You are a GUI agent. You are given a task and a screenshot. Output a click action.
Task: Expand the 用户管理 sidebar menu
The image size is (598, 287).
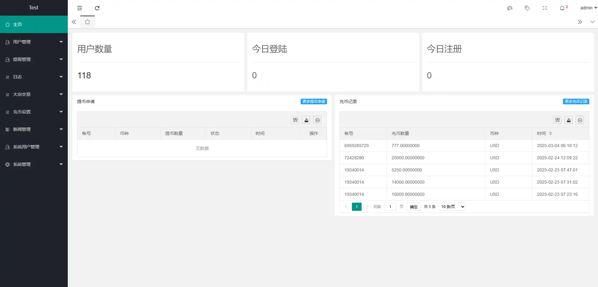[x=34, y=42]
